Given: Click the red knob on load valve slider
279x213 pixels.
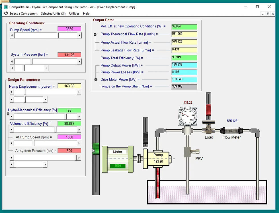Looking at the screenshot, I should point(208,110).
